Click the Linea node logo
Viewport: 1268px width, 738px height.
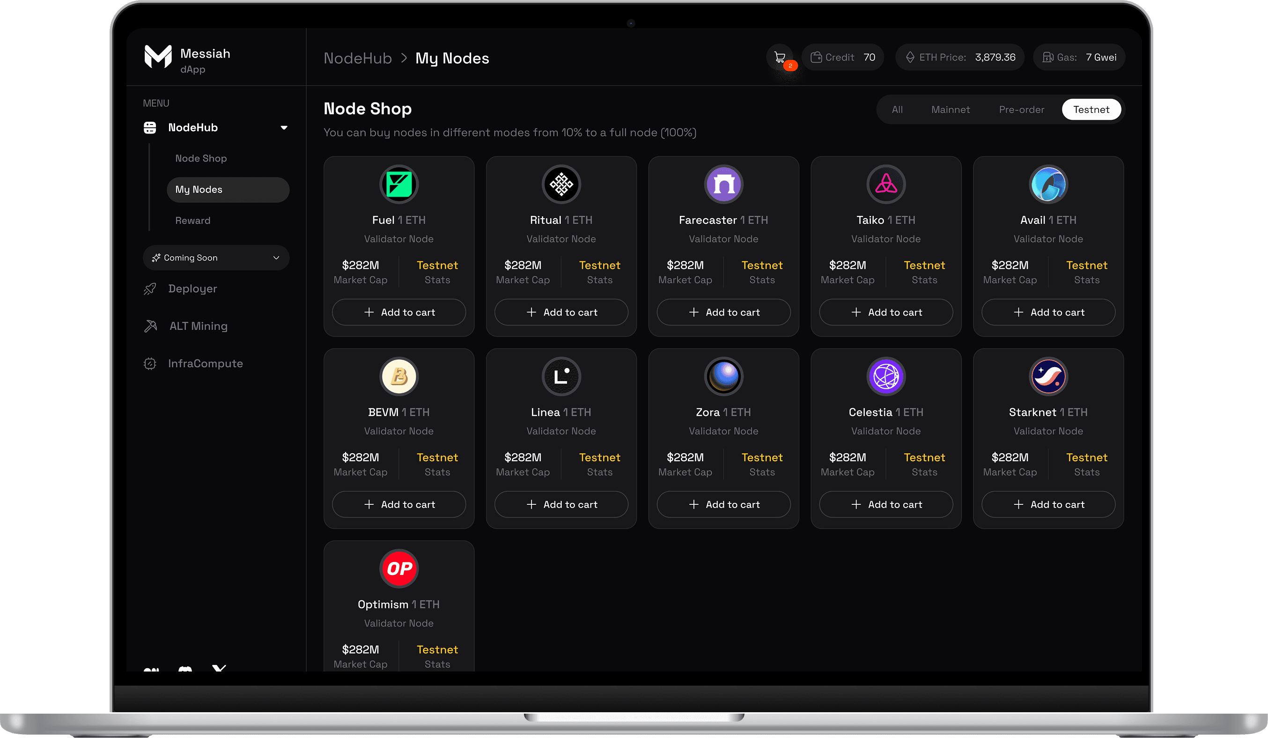pyautogui.click(x=561, y=377)
